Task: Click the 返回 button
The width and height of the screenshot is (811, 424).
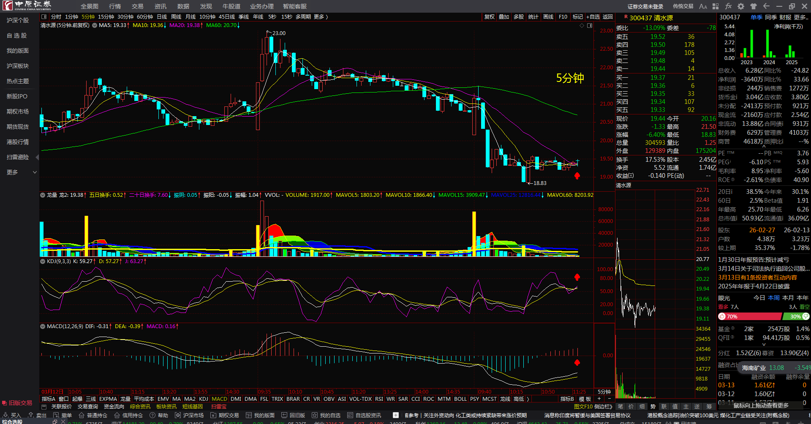Action: pyautogui.click(x=608, y=17)
